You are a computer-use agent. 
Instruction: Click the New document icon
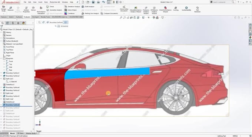tap(83, 2)
